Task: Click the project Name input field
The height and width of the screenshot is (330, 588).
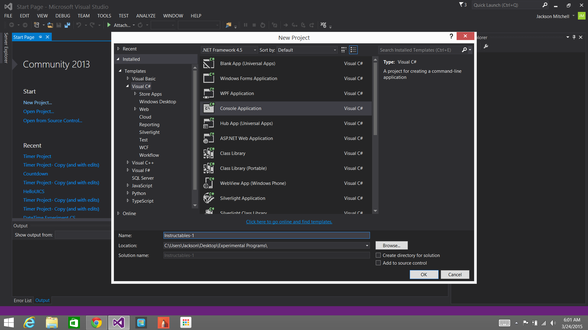Action: click(x=266, y=235)
